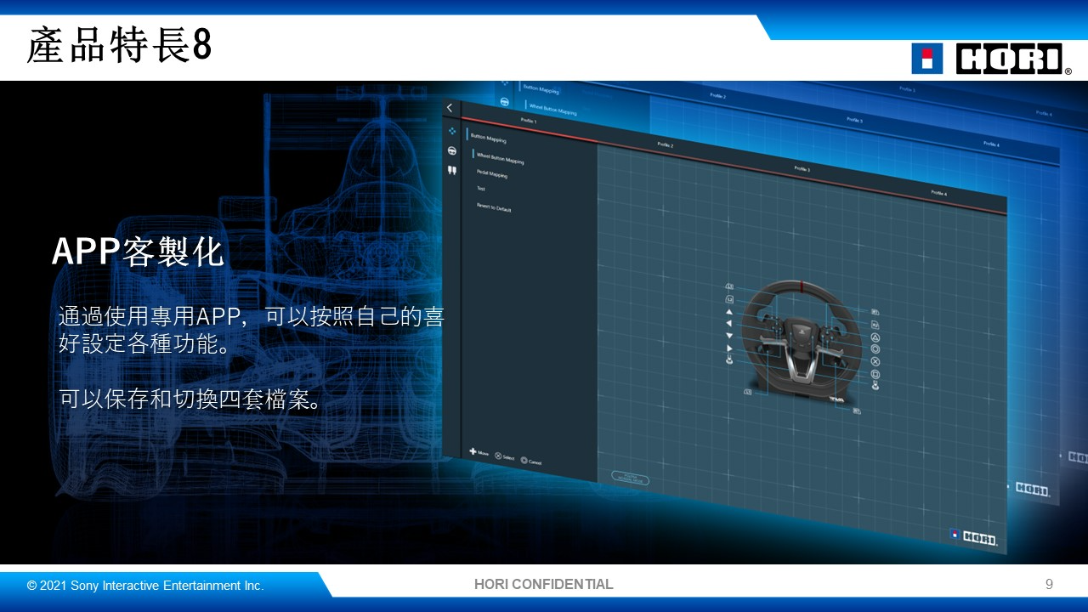The image size is (1088, 612).
Task: Click the R1 label near wheel base
Action: pos(857,411)
